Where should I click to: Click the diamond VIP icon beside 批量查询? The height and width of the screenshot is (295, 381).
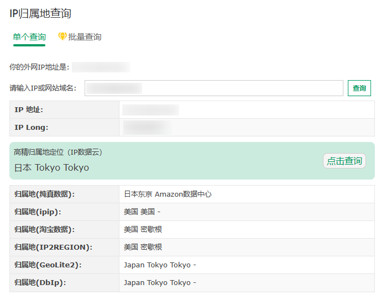[62, 36]
